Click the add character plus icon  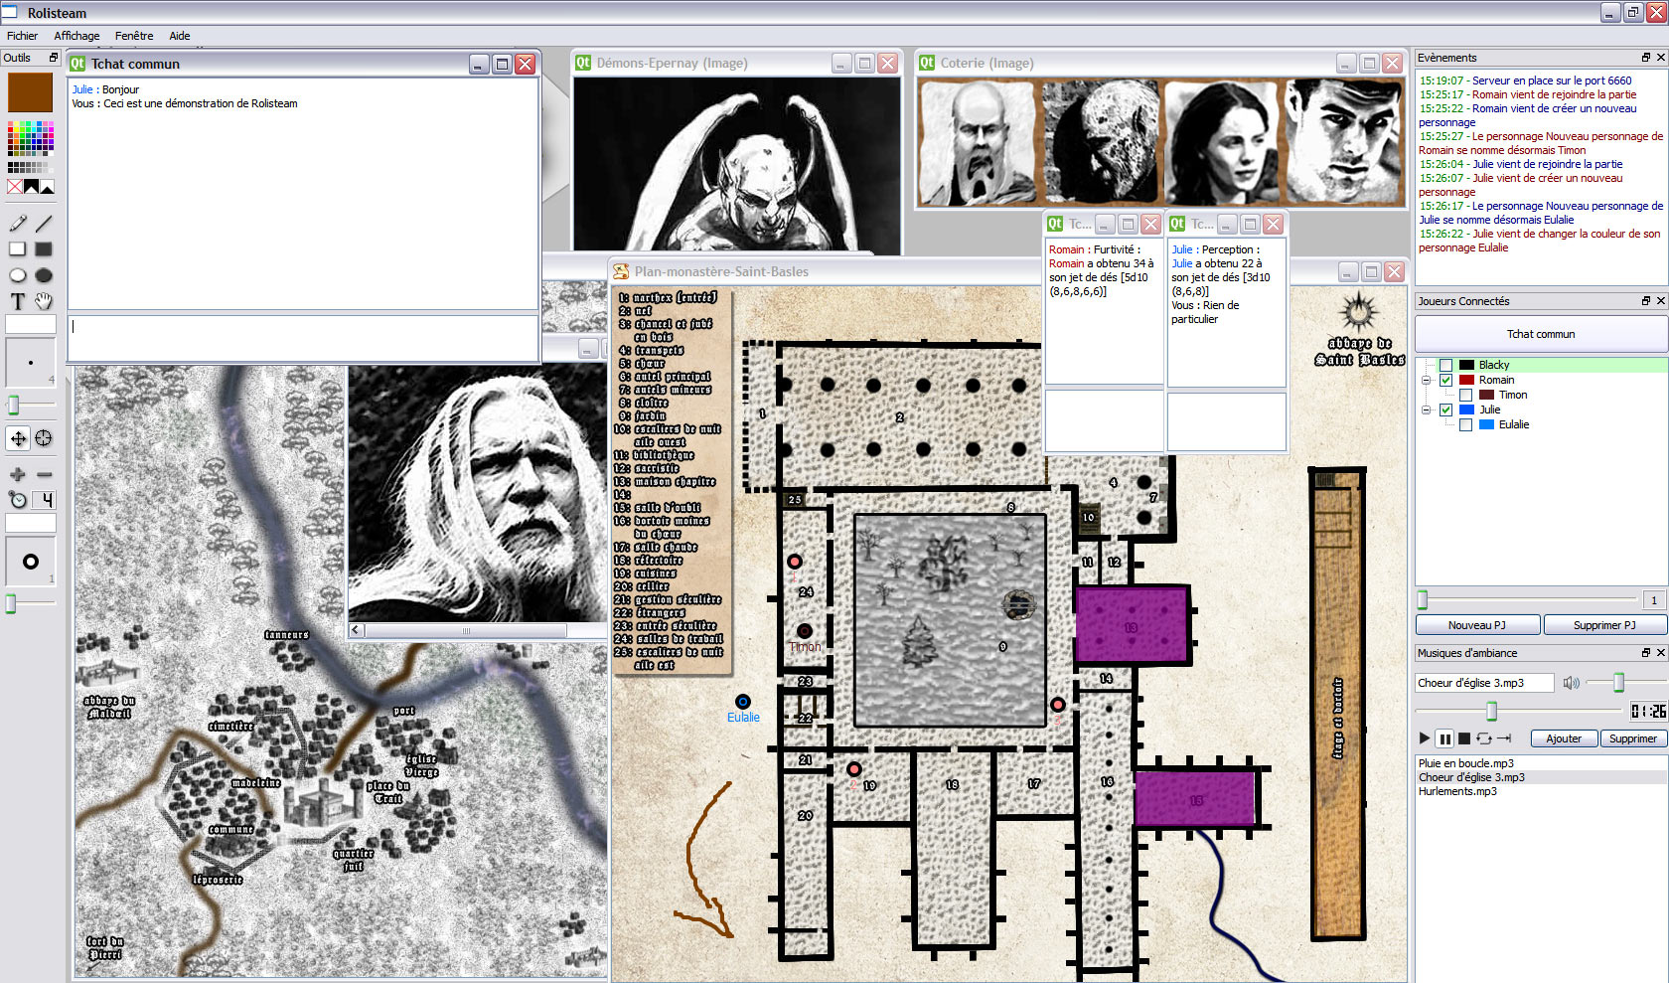click(18, 474)
